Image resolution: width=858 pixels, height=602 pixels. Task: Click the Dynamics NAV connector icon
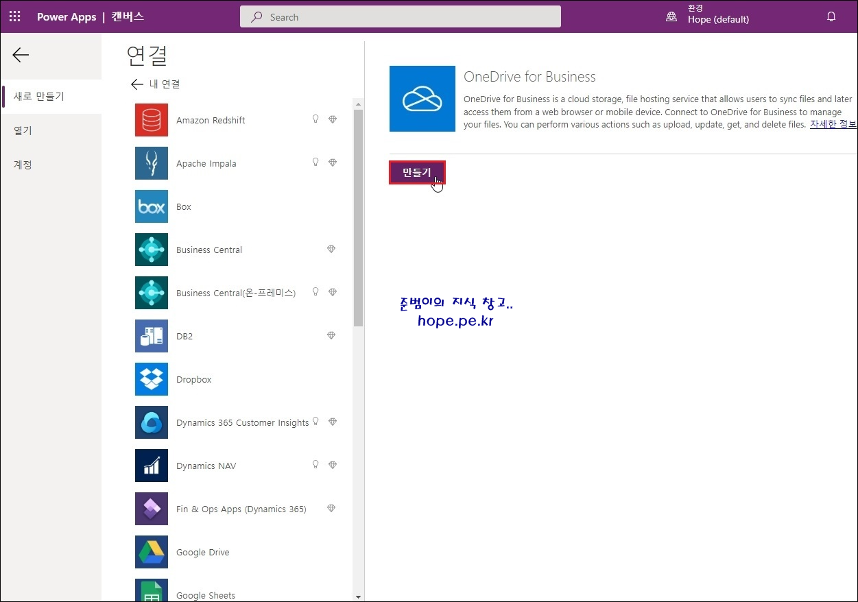pos(152,466)
